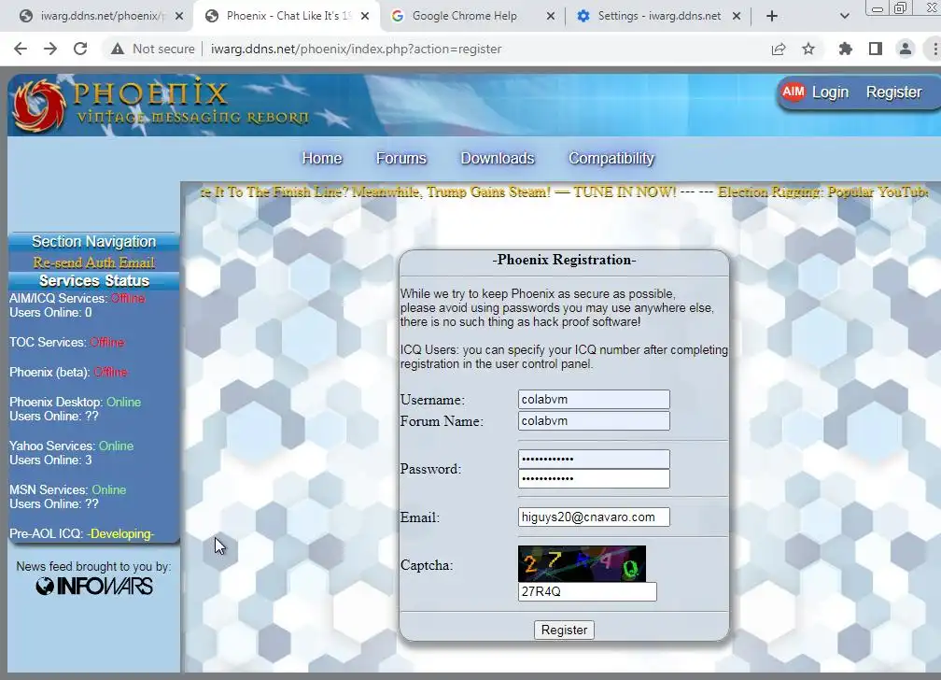
Task: Click the Phoenix flame logo
Action: click(x=38, y=106)
